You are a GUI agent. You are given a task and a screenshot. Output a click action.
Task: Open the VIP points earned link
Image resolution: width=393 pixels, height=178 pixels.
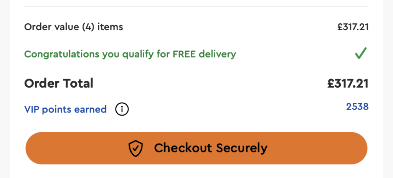(65, 109)
